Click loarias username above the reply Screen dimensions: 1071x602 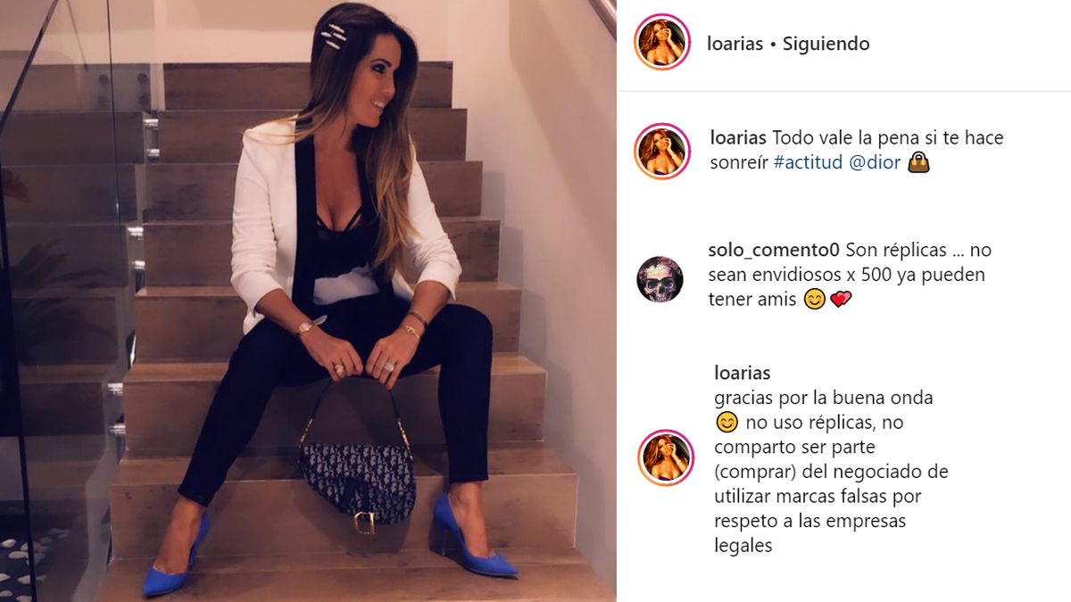pyautogui.click(x=743, y=373)
